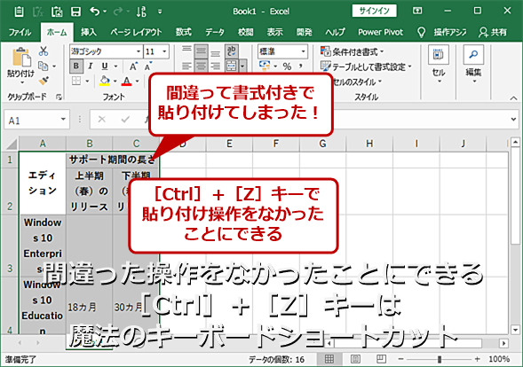Open the 游ゴシック font name dropdown
The width and height of the screenshot is (523, 367).
(139, 51)
